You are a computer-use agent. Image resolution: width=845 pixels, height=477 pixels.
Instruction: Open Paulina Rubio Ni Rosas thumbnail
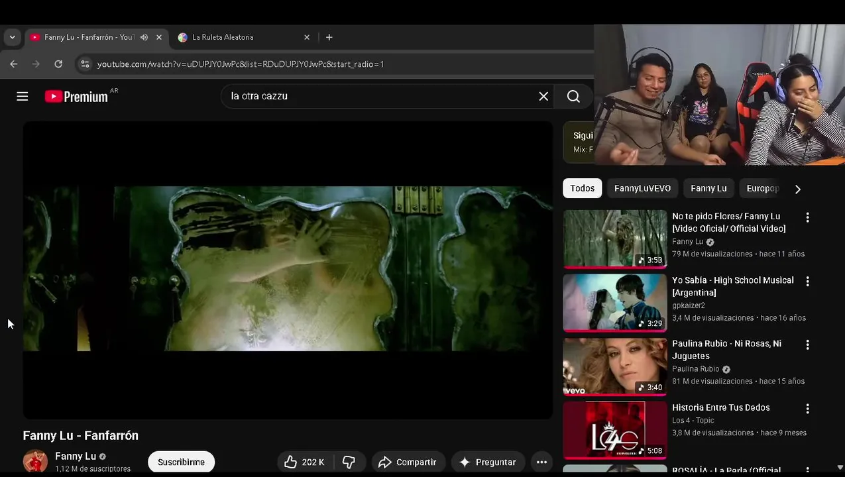(615, 366)
